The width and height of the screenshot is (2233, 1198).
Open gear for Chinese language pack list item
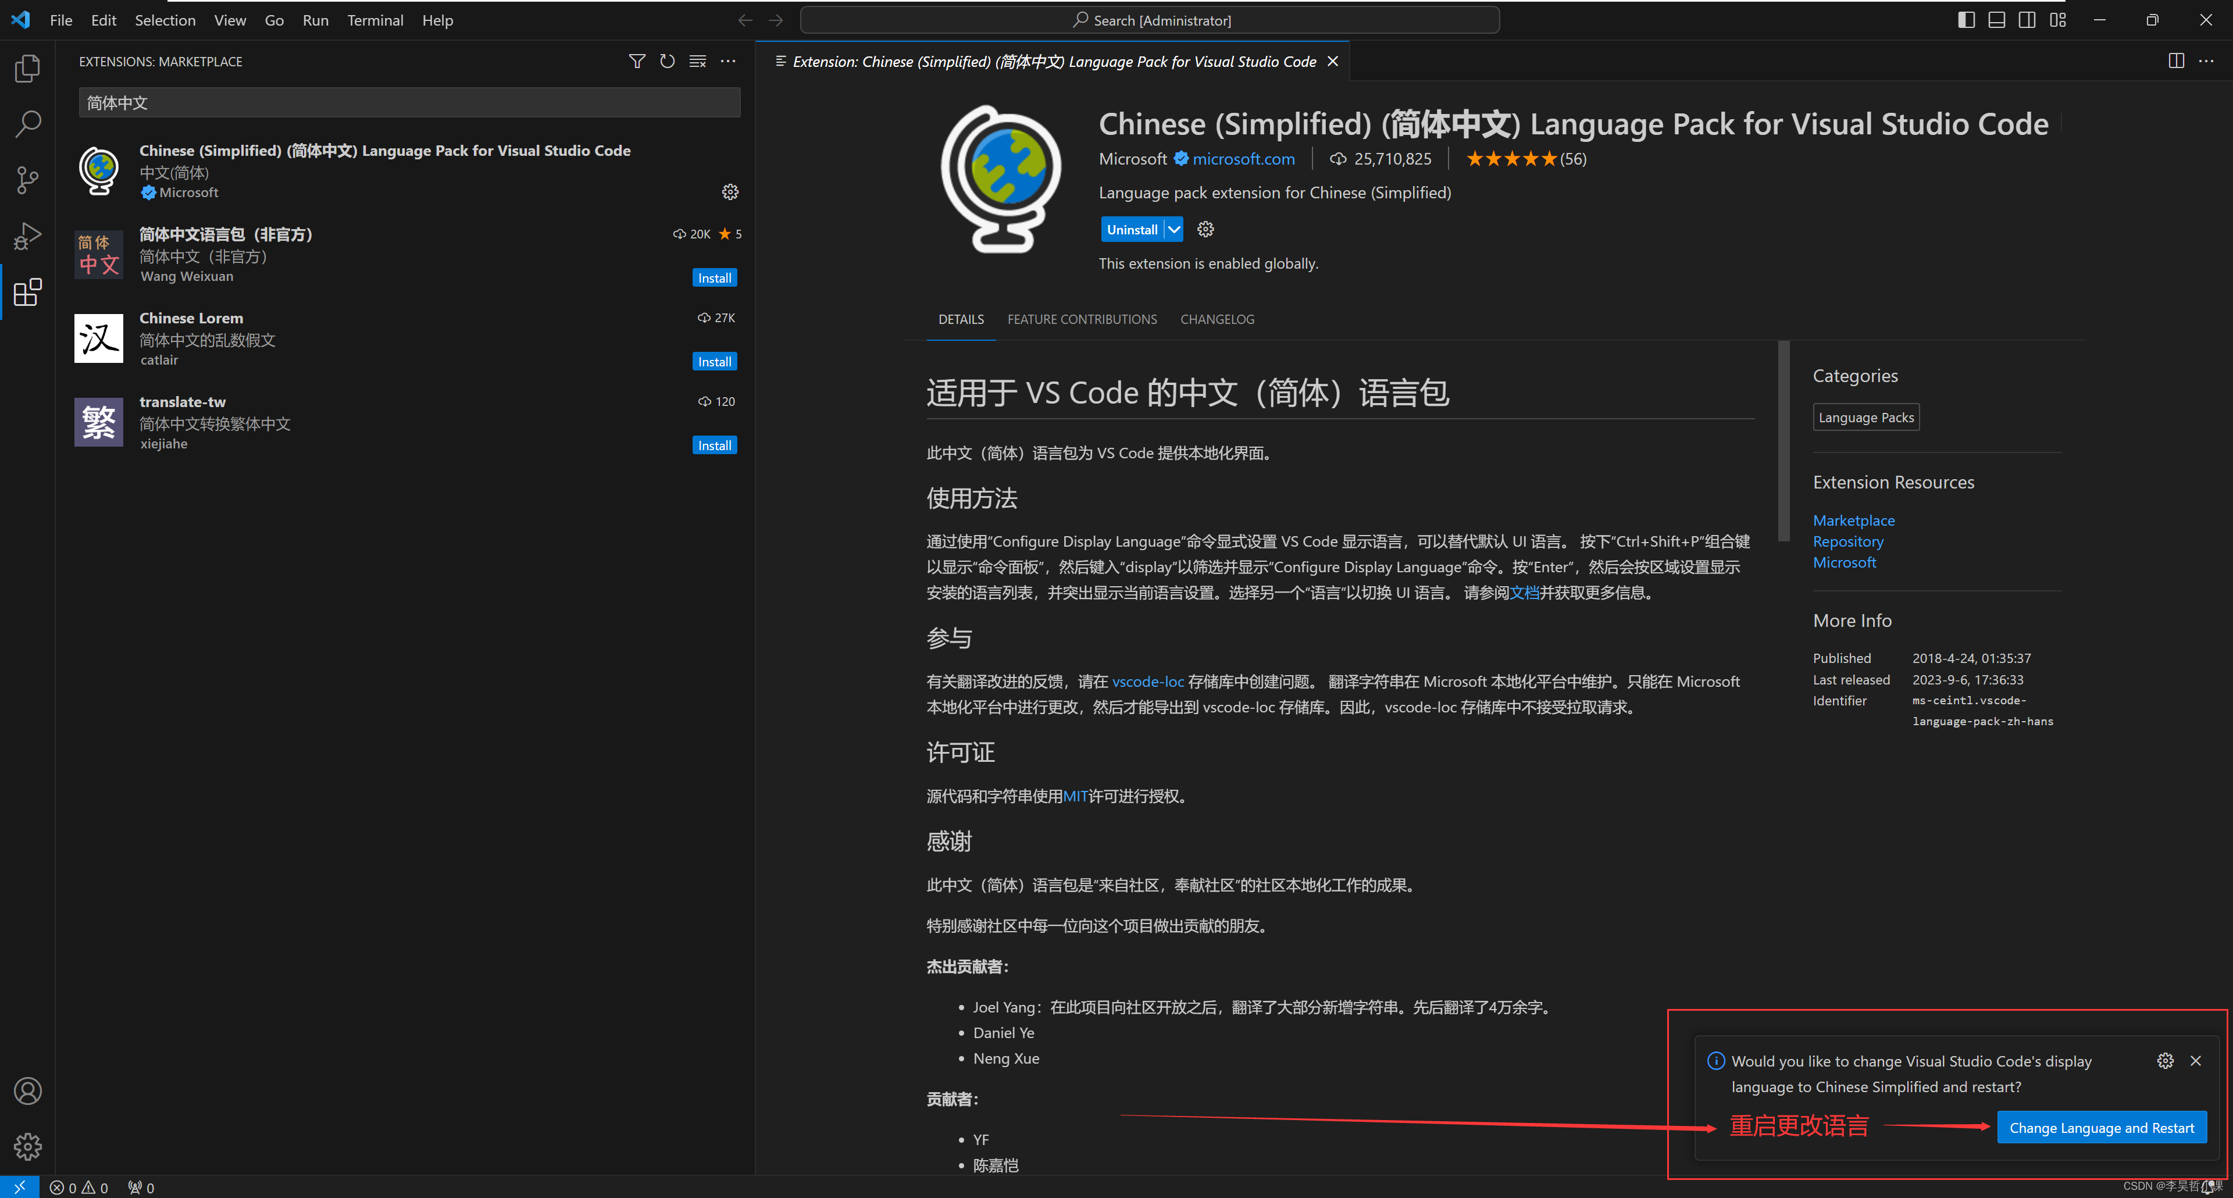pyautogui.click(x=731, y=191)
